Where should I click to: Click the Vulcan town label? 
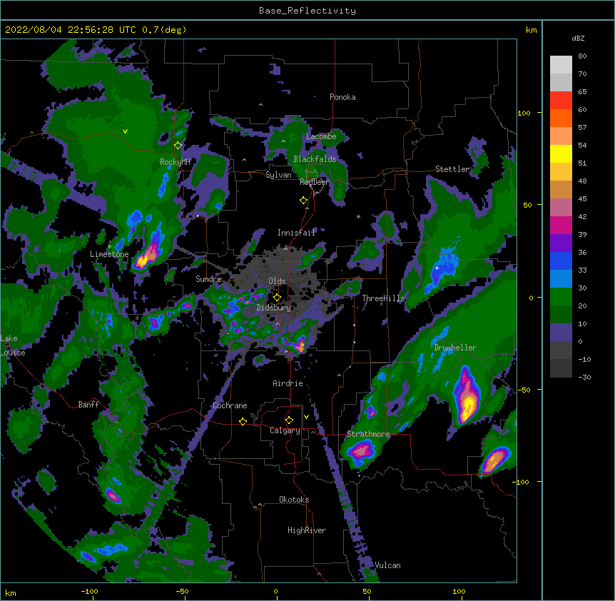[387, 565]
